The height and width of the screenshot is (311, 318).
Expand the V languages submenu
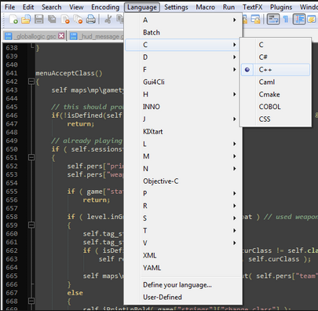(x=183, y=243)
